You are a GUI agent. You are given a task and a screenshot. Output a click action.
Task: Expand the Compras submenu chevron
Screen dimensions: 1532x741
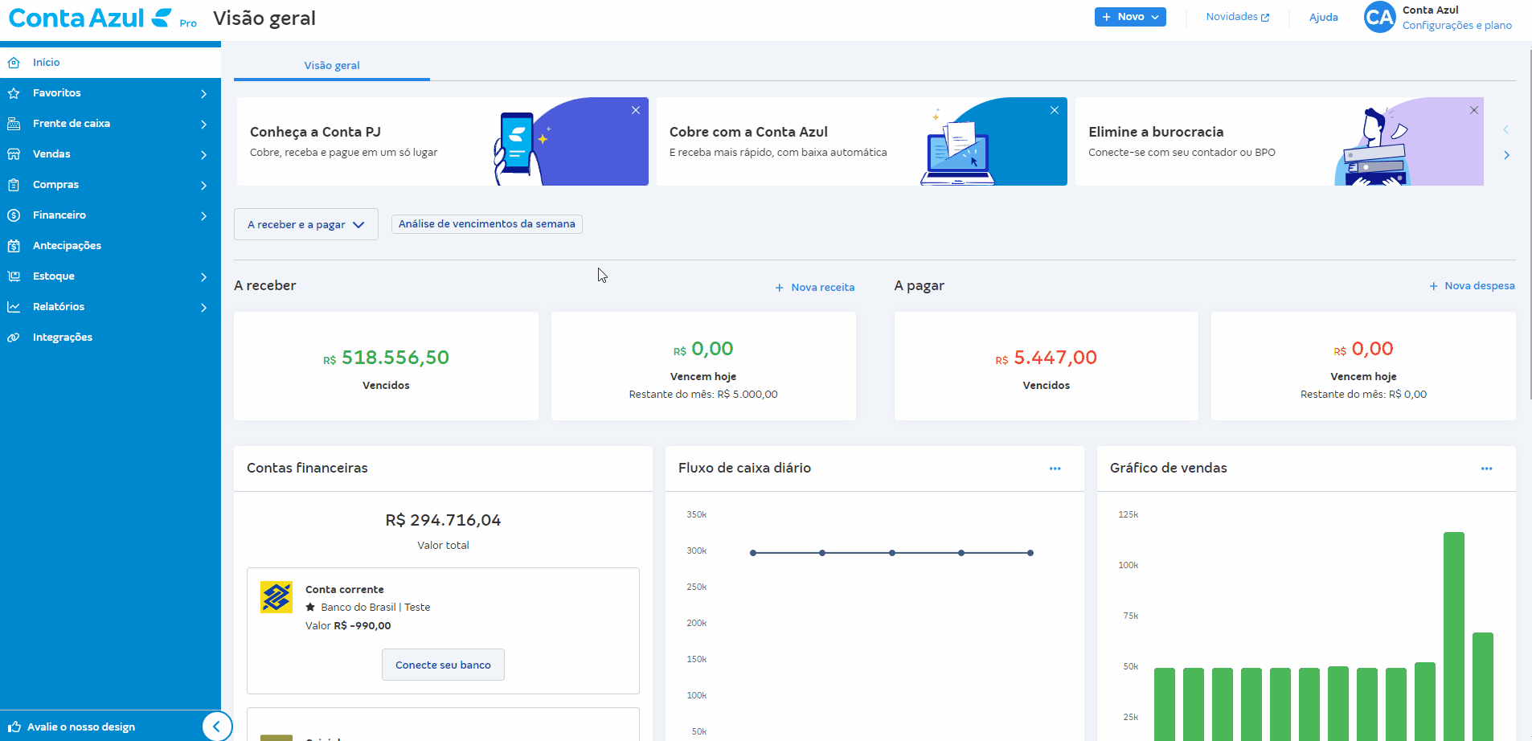(204, 186)
